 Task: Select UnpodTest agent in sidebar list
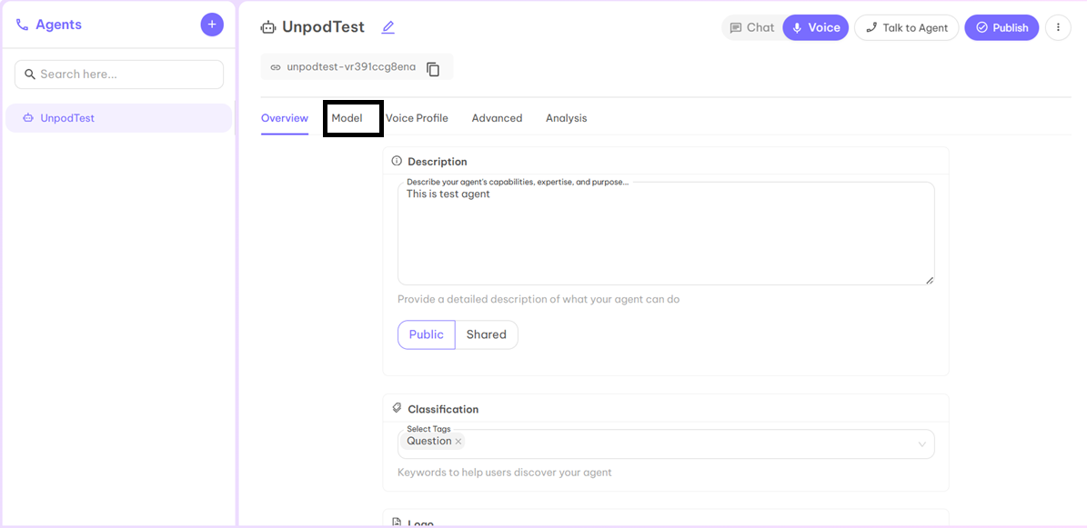pos(118,118)
